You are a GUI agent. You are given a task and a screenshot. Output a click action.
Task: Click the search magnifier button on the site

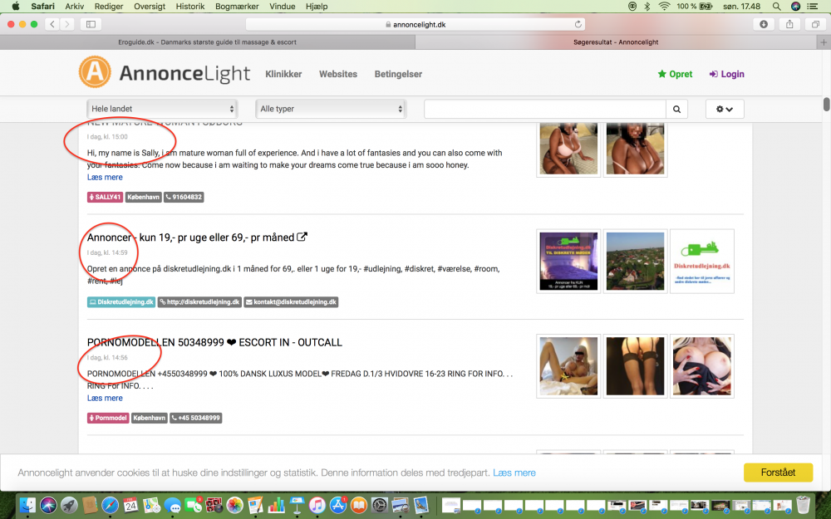tap(676, 109)
